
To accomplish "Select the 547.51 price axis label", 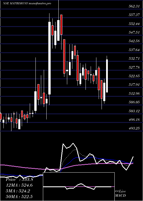I will click(x=134, y=32).
